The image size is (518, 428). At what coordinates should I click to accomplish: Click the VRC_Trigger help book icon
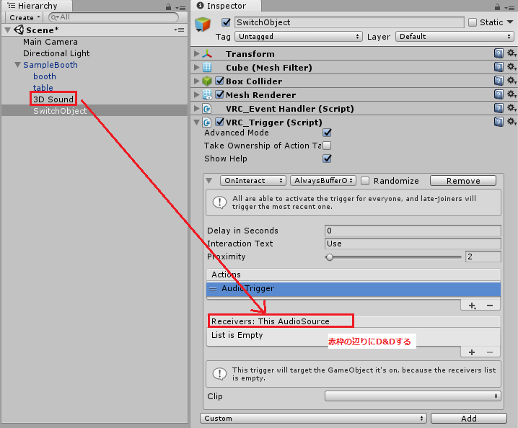499,122
